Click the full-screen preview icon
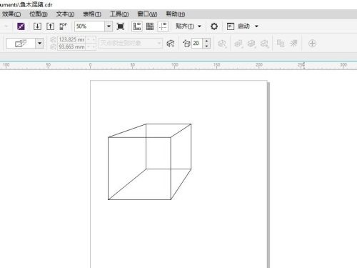The height and width of the screenshot is (268, 357). (121, 26)
